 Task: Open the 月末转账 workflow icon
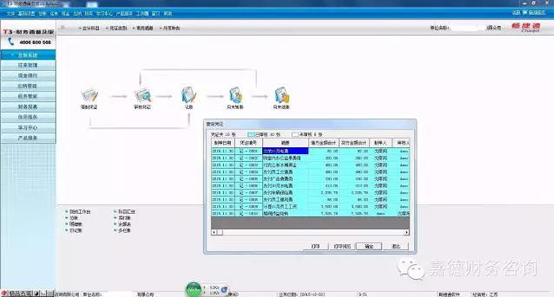point(235,95)
